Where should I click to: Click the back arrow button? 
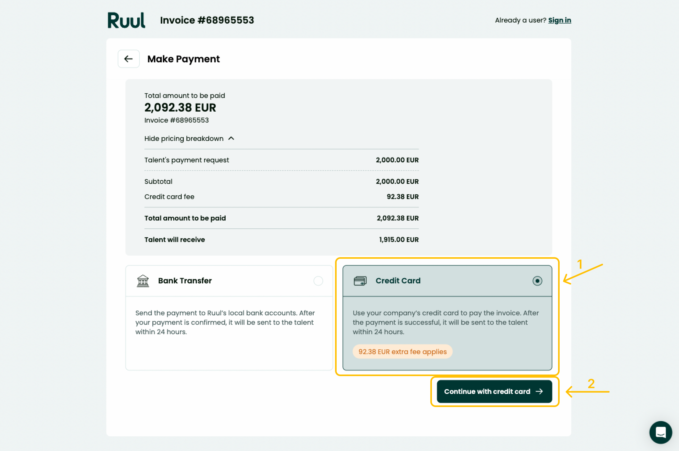click(129, 59)
